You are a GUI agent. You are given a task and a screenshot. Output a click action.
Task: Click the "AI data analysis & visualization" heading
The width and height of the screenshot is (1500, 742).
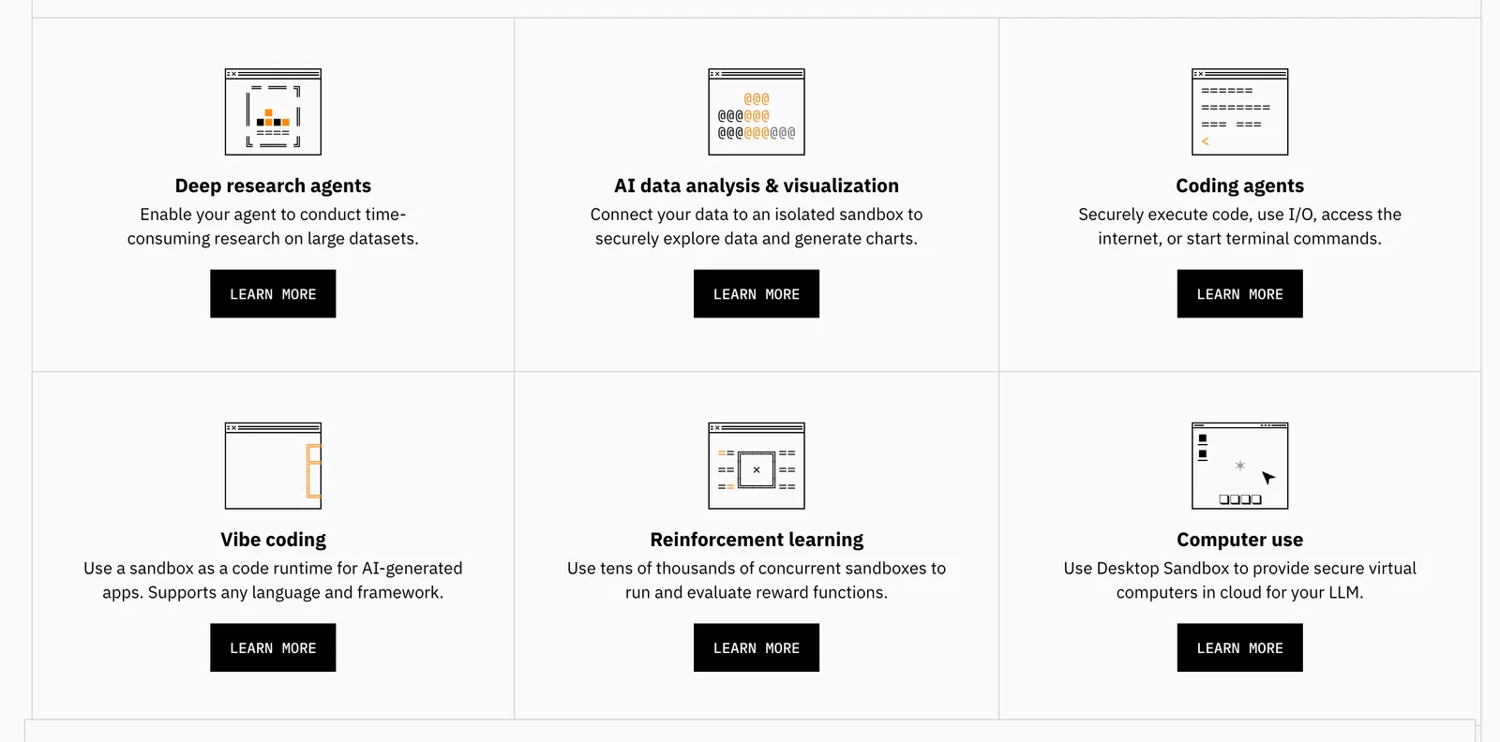click(x=757, y=185)
